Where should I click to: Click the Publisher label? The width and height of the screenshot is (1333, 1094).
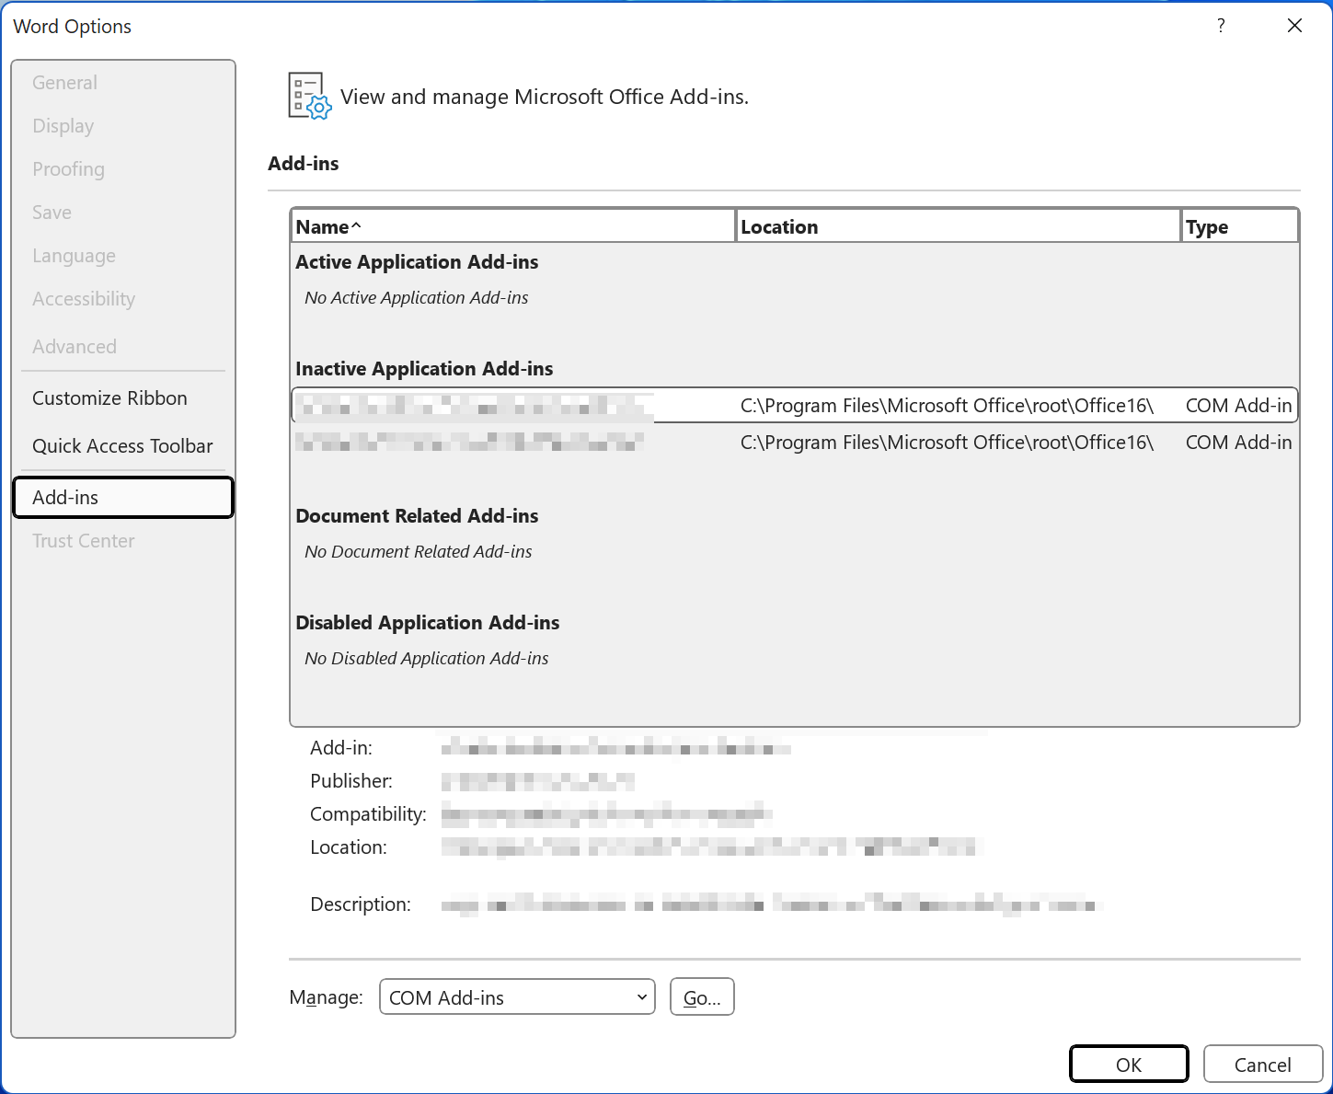pyautogui.click(x=351, y=781)
